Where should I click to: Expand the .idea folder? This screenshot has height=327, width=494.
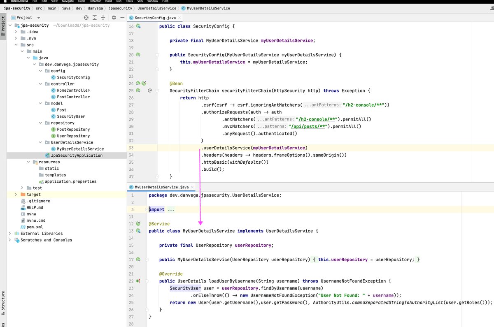16,32
